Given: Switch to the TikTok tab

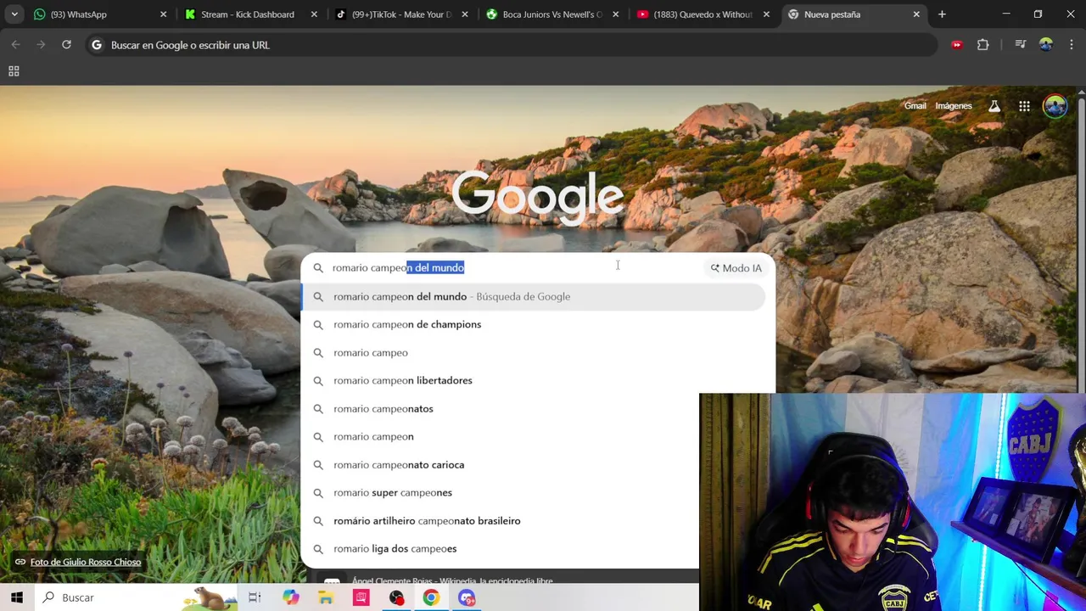Looking at the screenshot, I should 401,14.
